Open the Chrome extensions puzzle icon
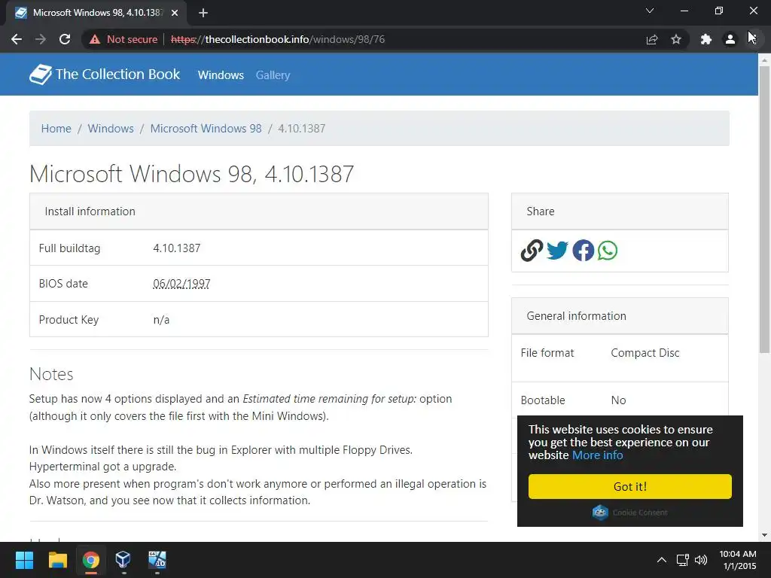 (x=706, y=39)
